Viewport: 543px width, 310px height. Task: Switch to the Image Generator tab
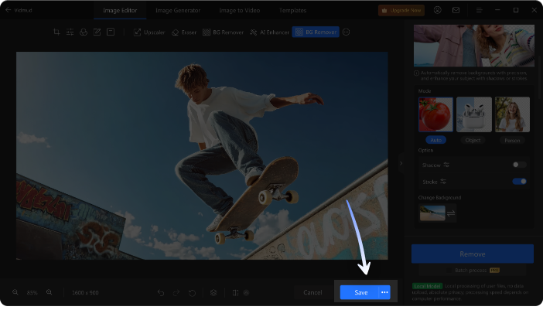[x=178, y=10]
